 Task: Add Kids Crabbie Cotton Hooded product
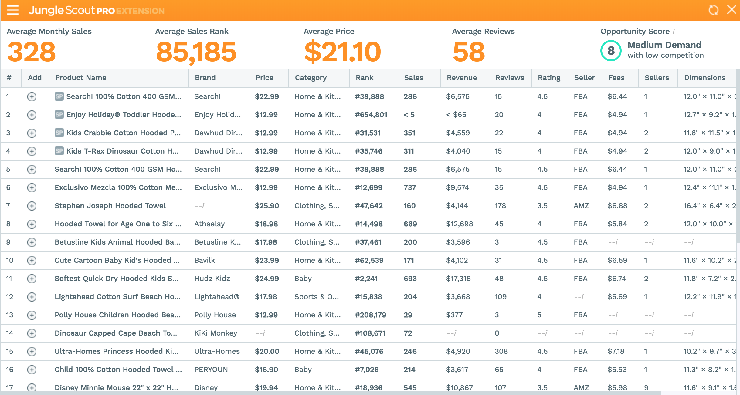tap(32, 133)
